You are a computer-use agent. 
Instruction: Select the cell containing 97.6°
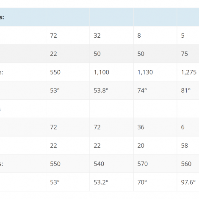(188, 182)
